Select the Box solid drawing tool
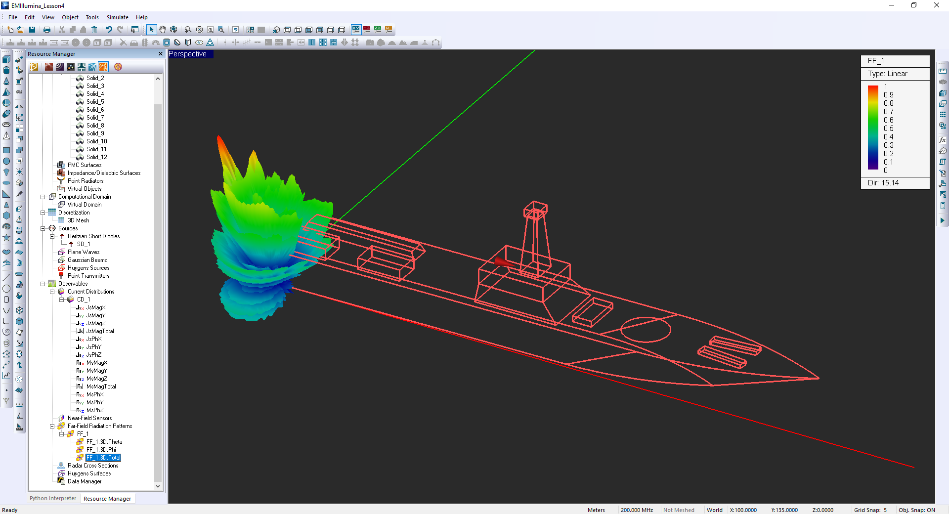The height and width of the screenshot is (514, 949). [x=6, y=59]
